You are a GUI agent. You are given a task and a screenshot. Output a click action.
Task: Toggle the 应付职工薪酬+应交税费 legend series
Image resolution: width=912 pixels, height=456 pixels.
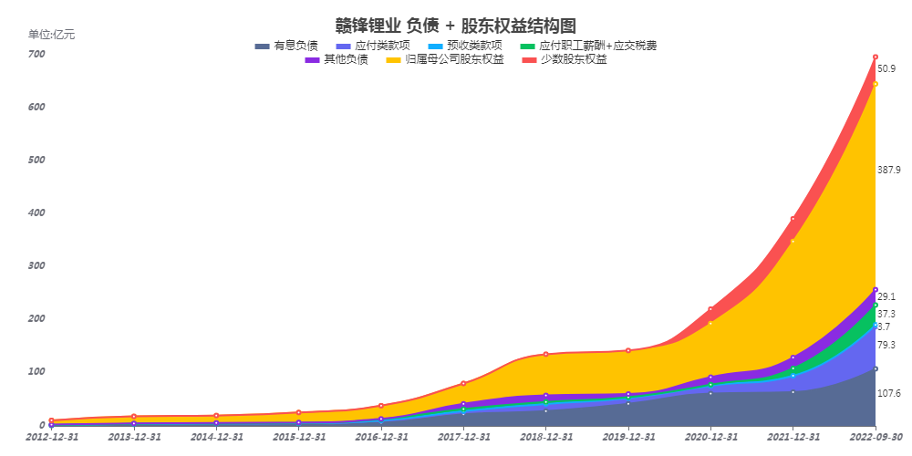(x=588, y=46)
